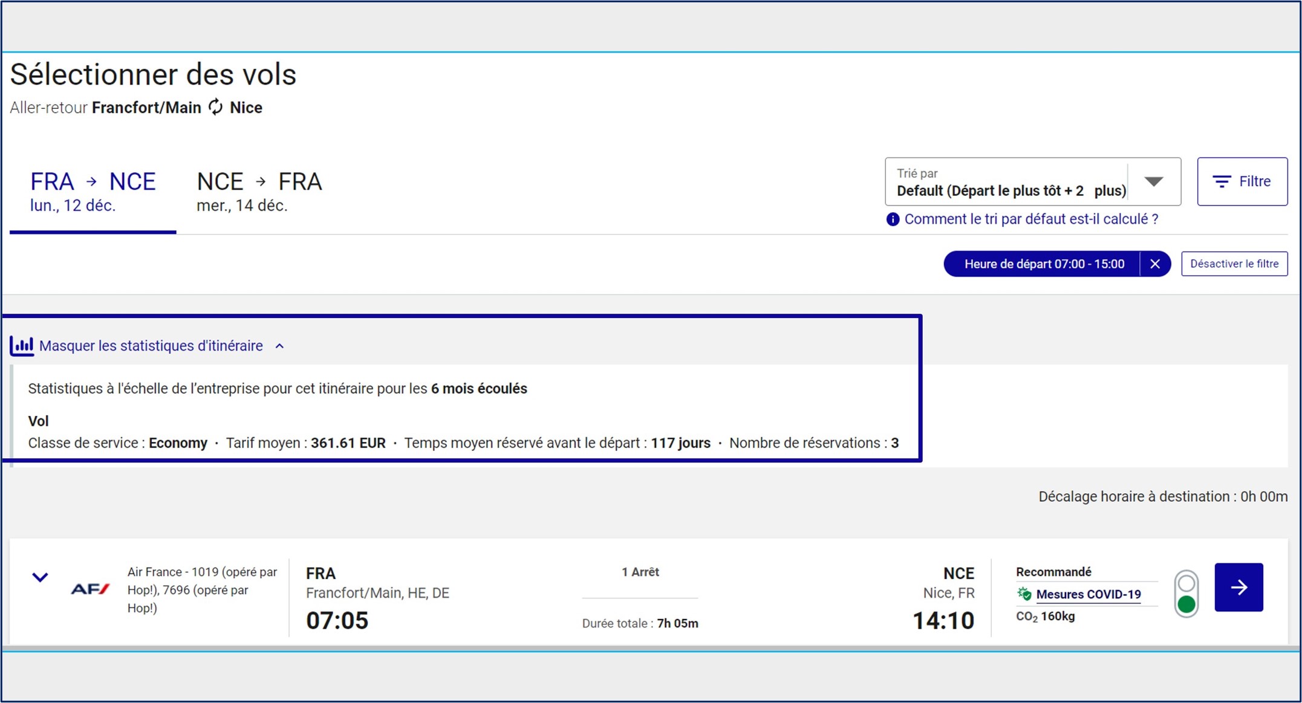Click the bar chart statistics icon
This screenshot has height=703, width=1302.
click(22, 346)
